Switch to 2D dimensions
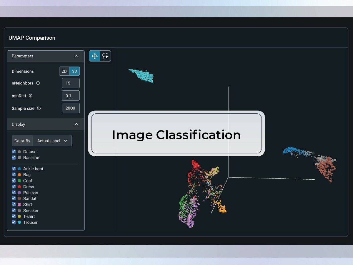The height and width of the screenshot is (265, 353). (x=64, y=71)
